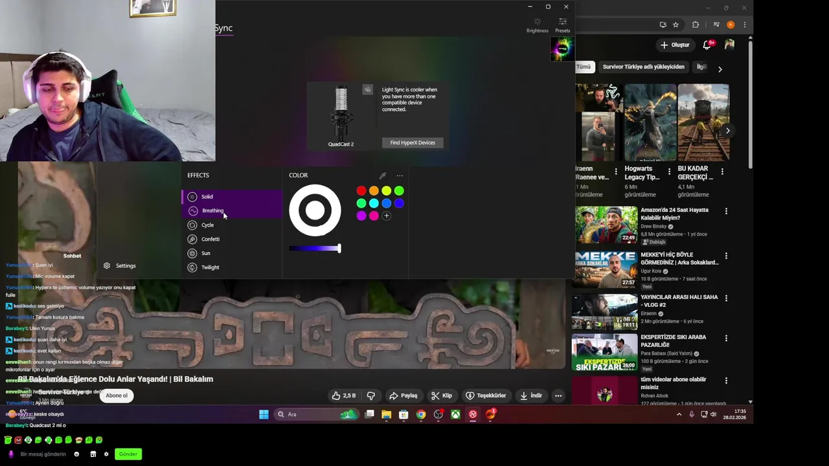Click the YouTube Oluştur create button
This screenshot has height=466, width=829.
(675, 45)
